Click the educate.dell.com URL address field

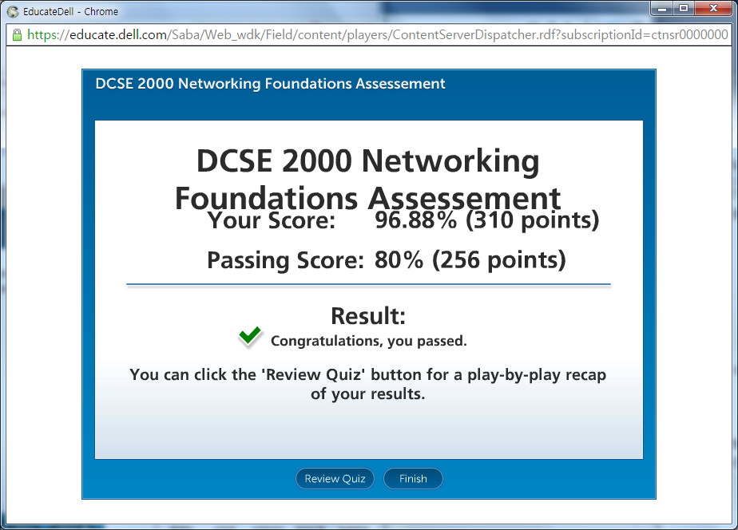click(x=375, y=35)
